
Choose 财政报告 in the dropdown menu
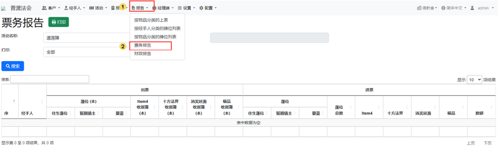[x=143, y=54]
